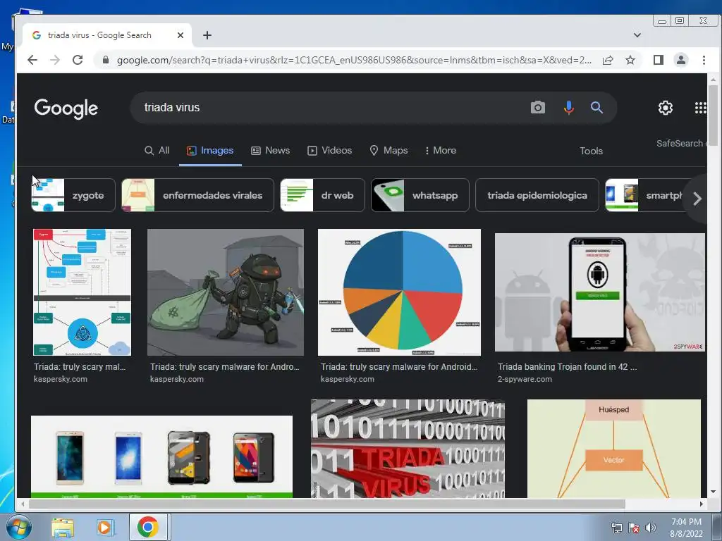Open the volume speaker tray icon
722x541 pixels.
[x=650, y=528]
